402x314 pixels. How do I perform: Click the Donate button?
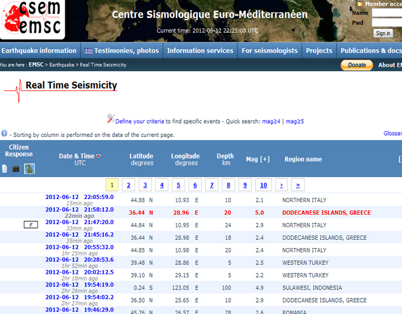coord(356,65)
